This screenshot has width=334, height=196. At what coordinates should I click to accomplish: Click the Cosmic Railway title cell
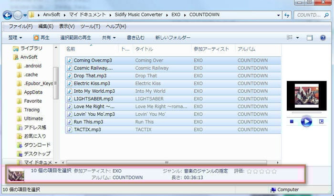coord(152,68)
